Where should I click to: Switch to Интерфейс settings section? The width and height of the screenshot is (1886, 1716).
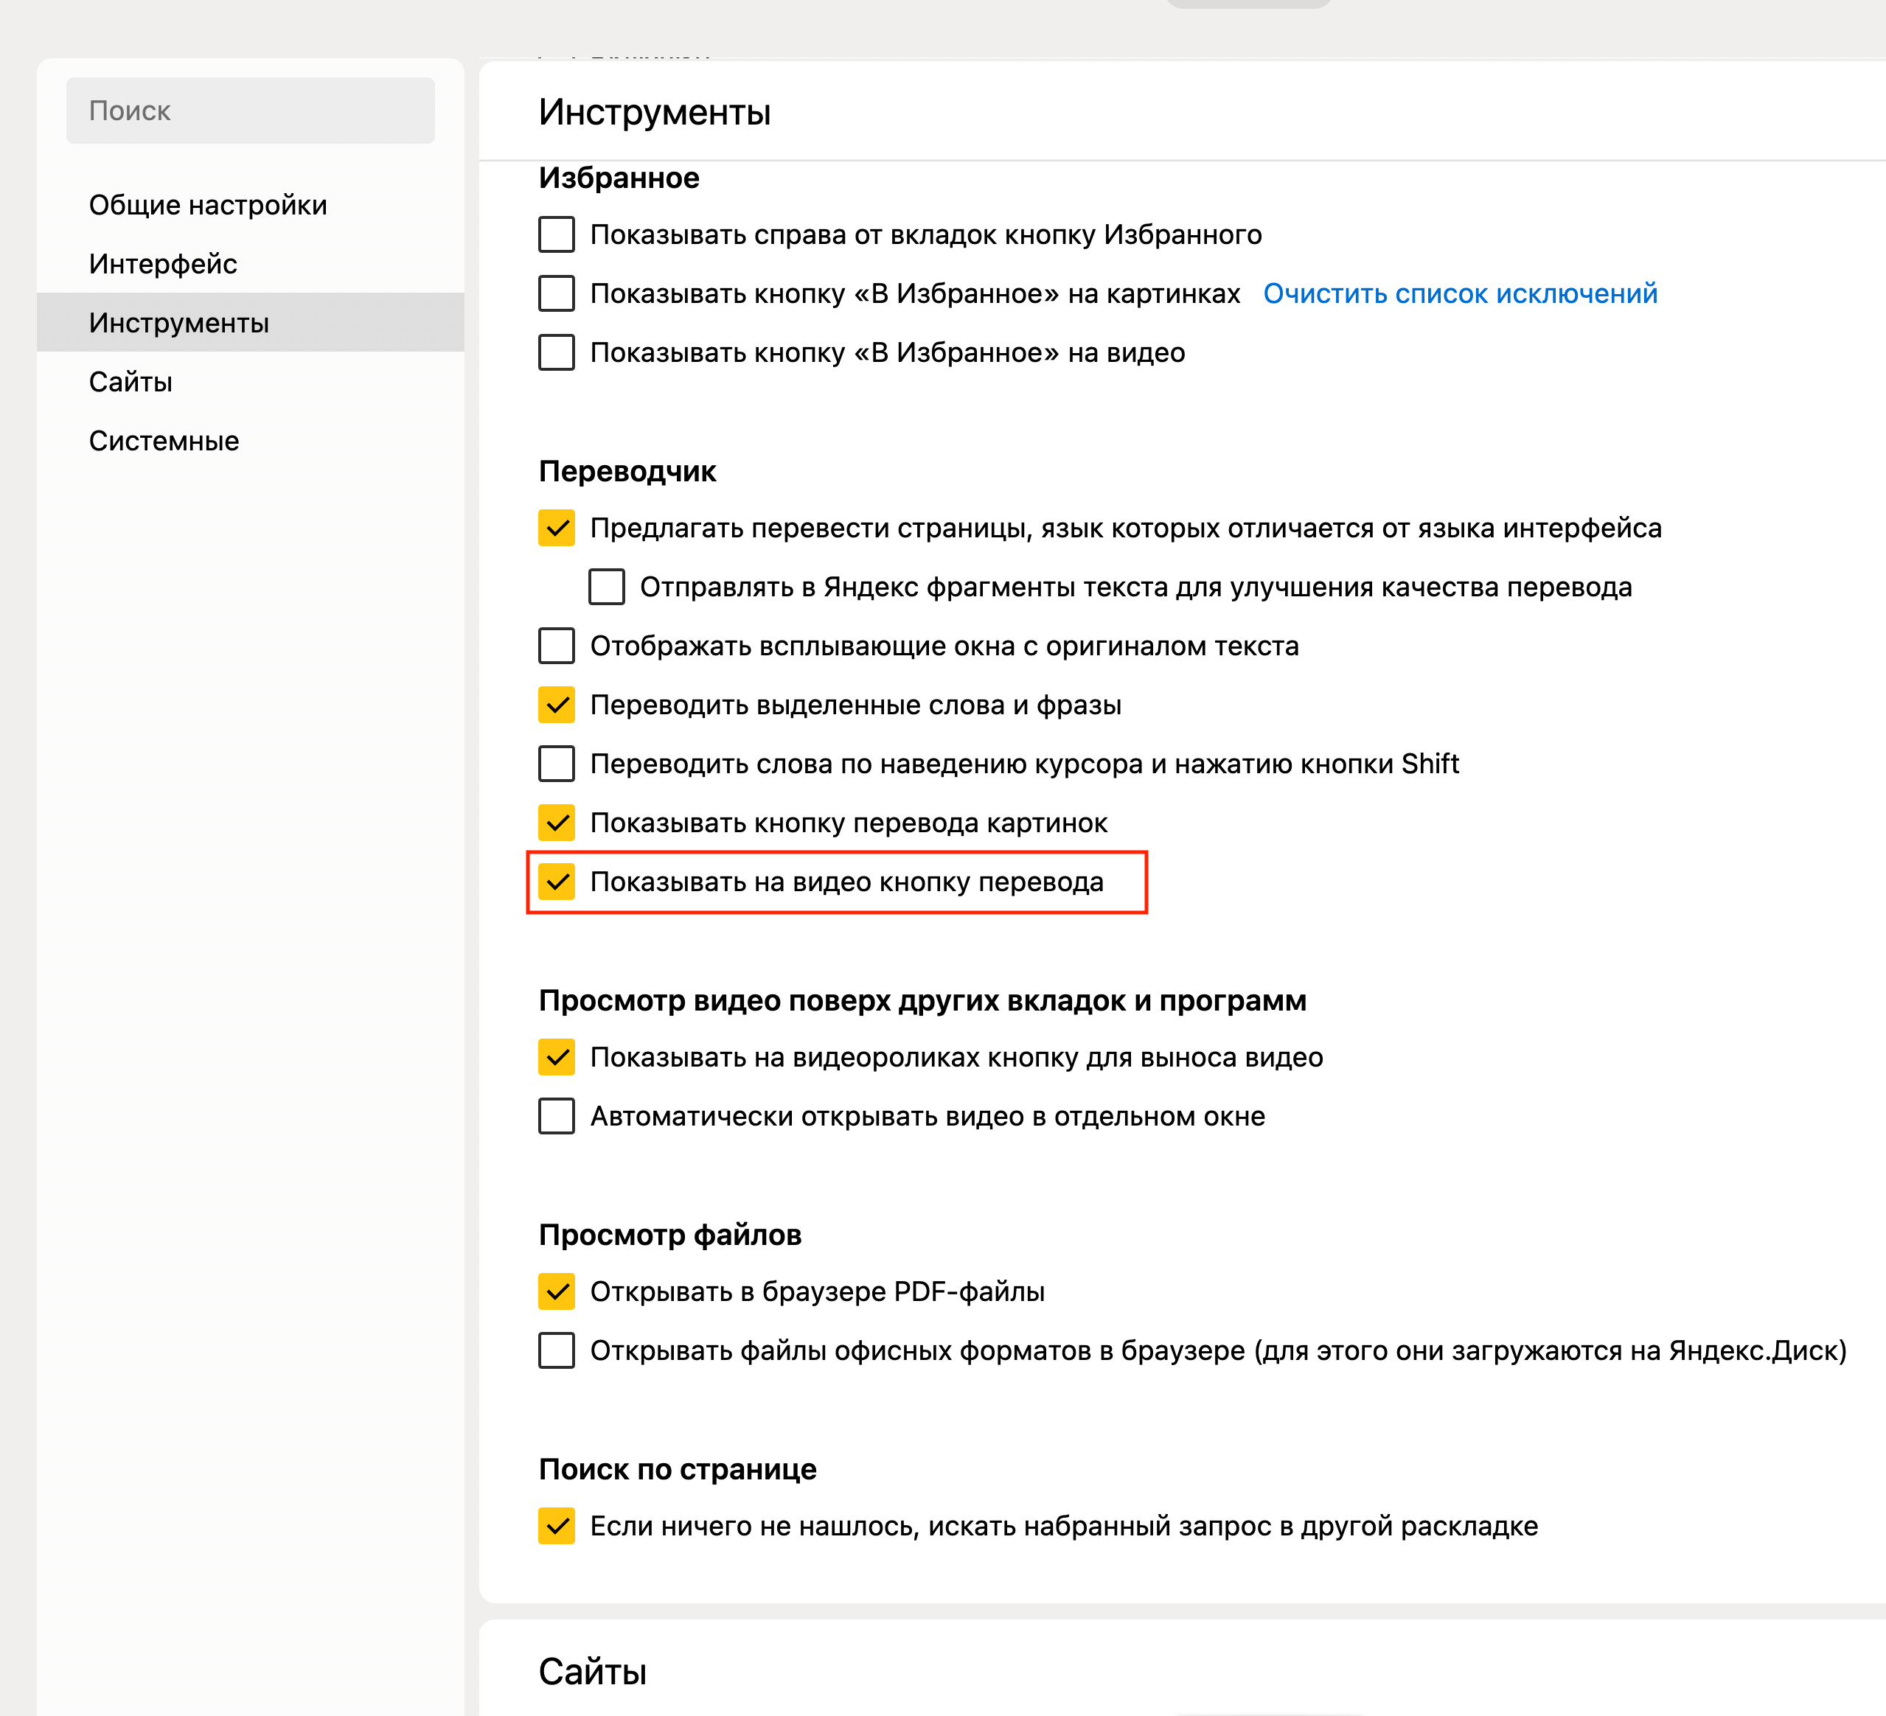coord(163,264)
